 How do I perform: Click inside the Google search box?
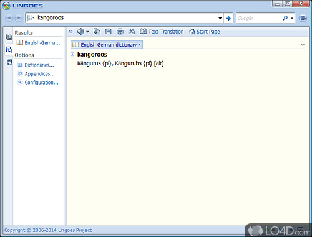tap(259, 18)
